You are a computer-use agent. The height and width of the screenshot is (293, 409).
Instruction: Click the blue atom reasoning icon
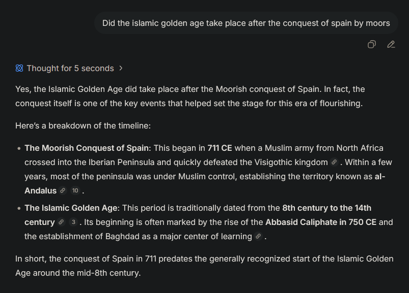19,68
